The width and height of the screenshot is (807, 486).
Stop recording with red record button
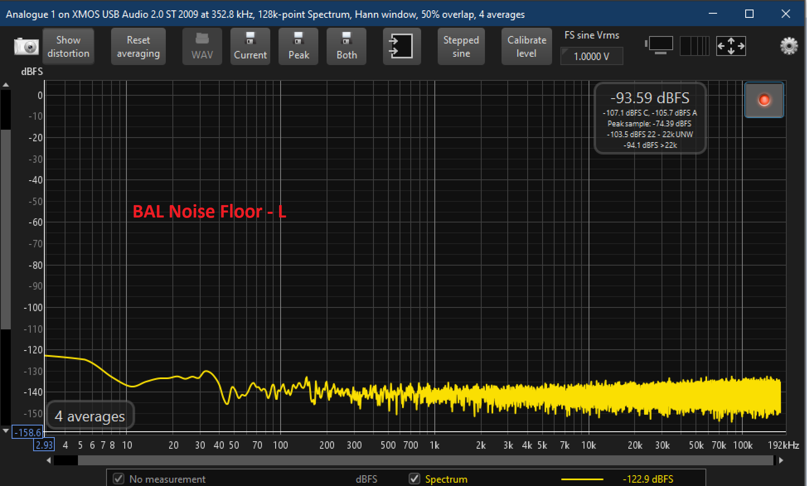click(x=764, y=100)
